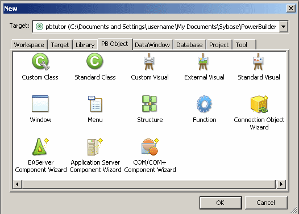Click the "External Visual" label
The image size is (299, 214).
204,77
